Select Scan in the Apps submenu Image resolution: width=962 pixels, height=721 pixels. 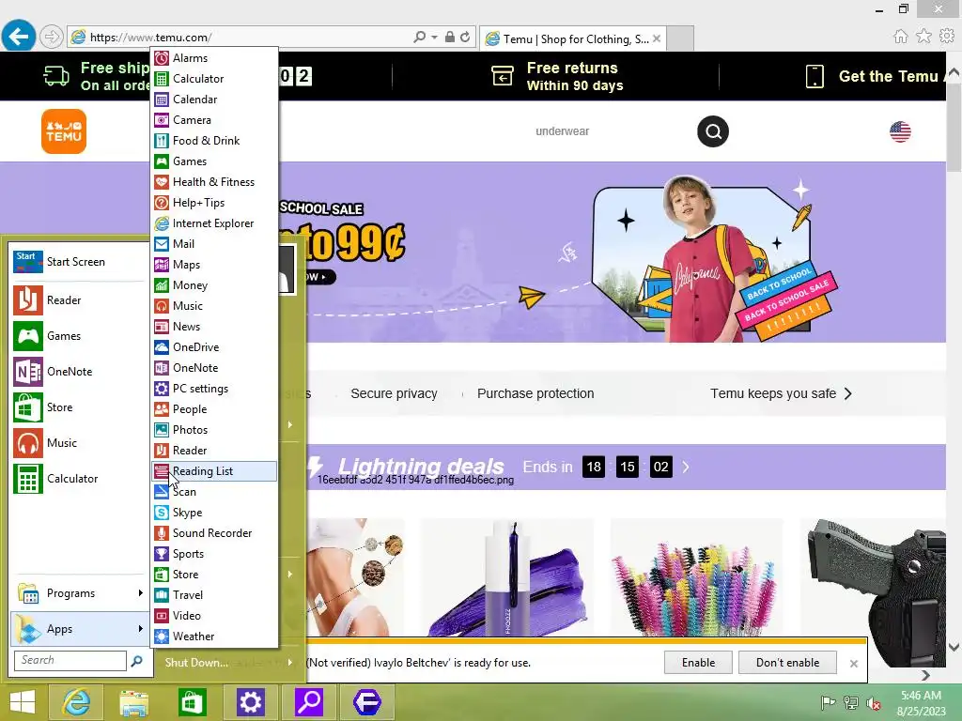pyautogui.click(x=214, y=492)
